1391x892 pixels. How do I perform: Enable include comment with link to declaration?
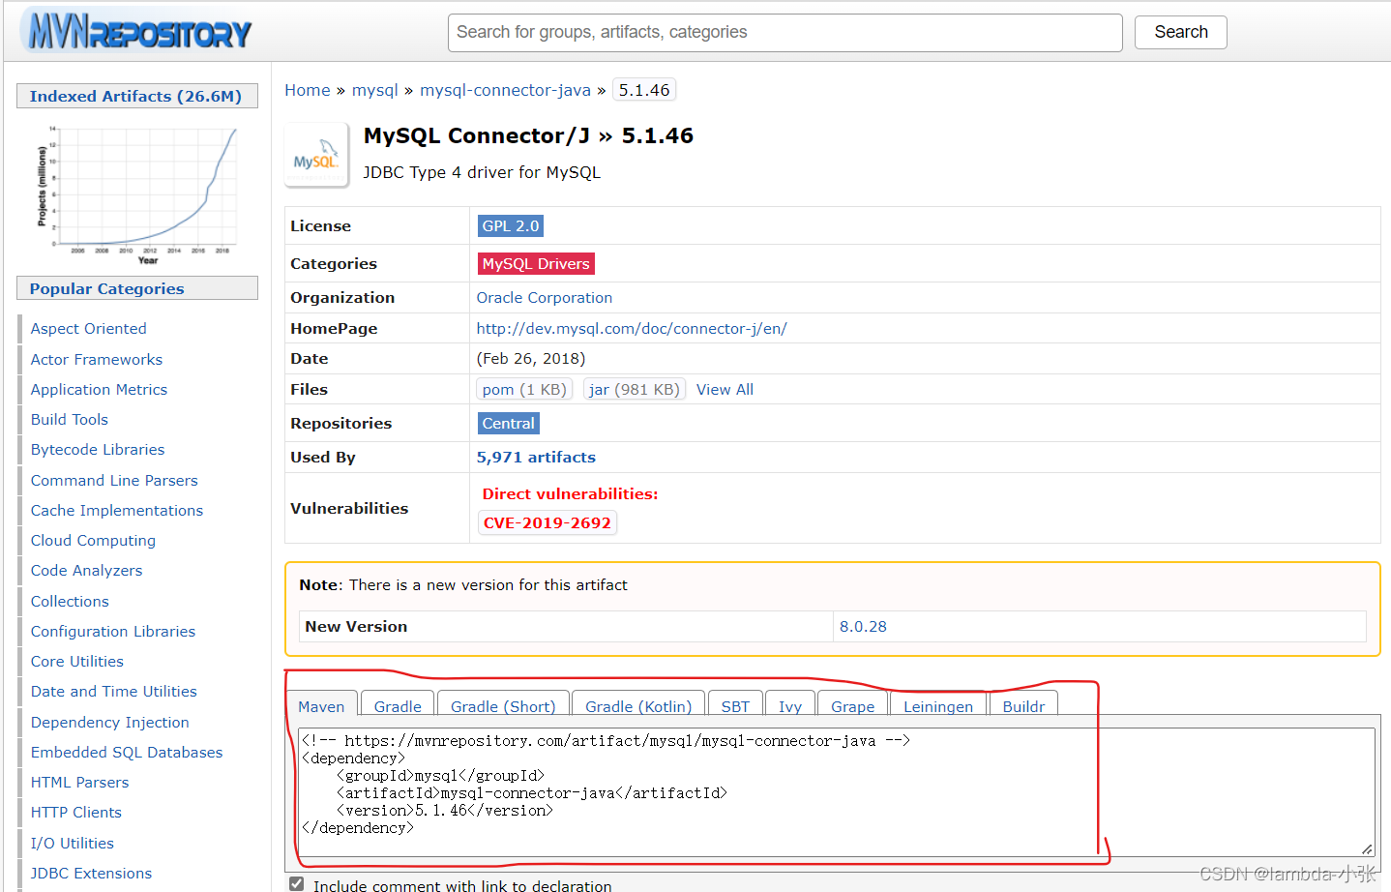296,882
